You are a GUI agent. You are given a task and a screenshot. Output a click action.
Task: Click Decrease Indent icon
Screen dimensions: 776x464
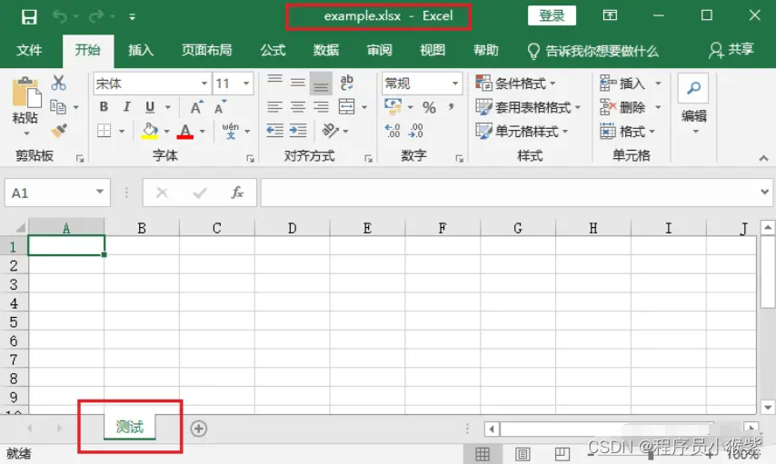[274, 131]
